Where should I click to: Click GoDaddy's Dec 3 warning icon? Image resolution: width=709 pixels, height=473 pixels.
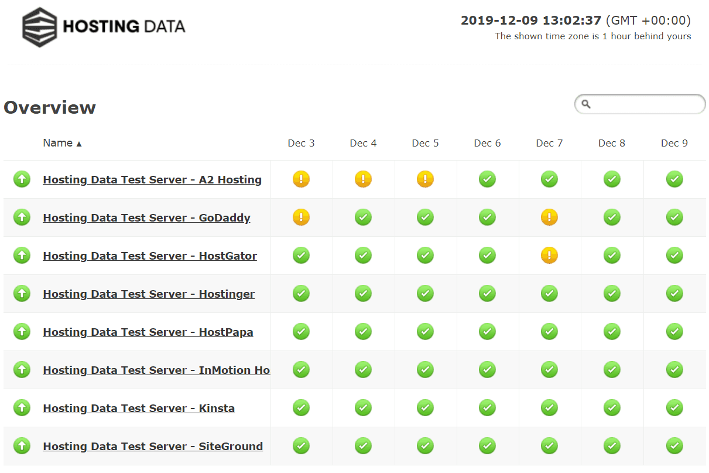click(301, 217)
